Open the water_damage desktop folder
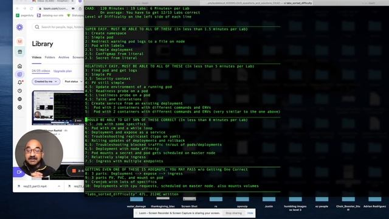Viewport: 389px width, 219px height. click(x=136, y=203)
